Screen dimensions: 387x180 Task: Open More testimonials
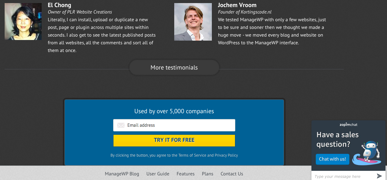click(174, 68)
